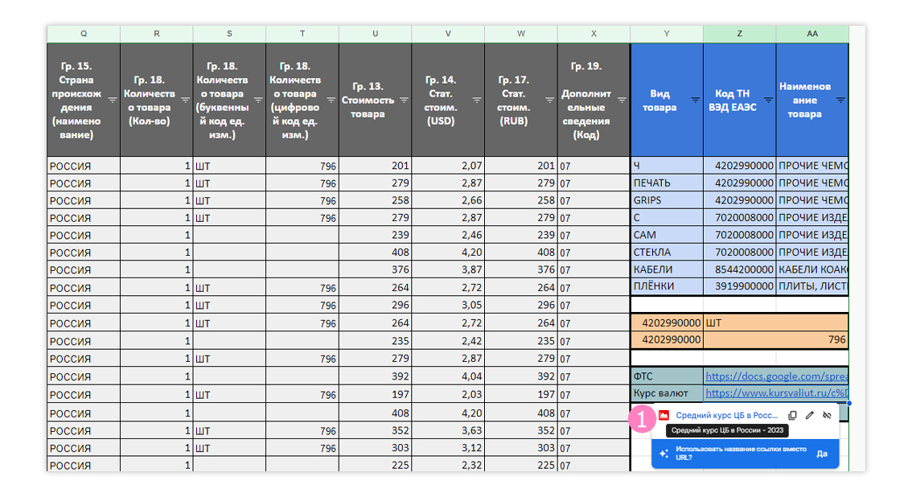This screenshot has height=497, width=912.
Task: Click the USD value '2,66'
Action: click(448, 200)
